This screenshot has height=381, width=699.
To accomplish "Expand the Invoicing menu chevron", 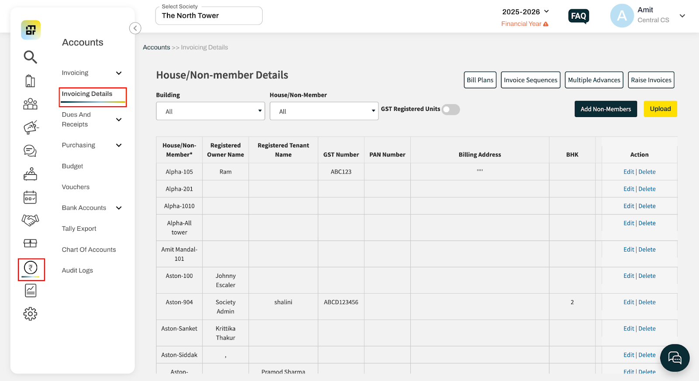I will [119, 73].
